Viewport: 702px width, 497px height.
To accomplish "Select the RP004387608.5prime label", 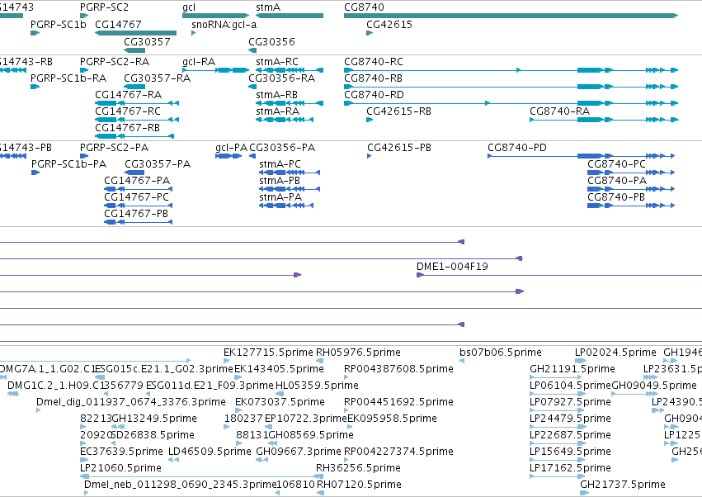I will [x=398, y=369].
